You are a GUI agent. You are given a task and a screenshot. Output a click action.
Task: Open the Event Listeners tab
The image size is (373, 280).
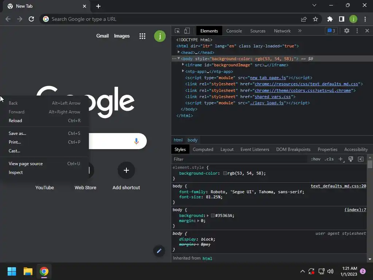(x=255, y=149)
